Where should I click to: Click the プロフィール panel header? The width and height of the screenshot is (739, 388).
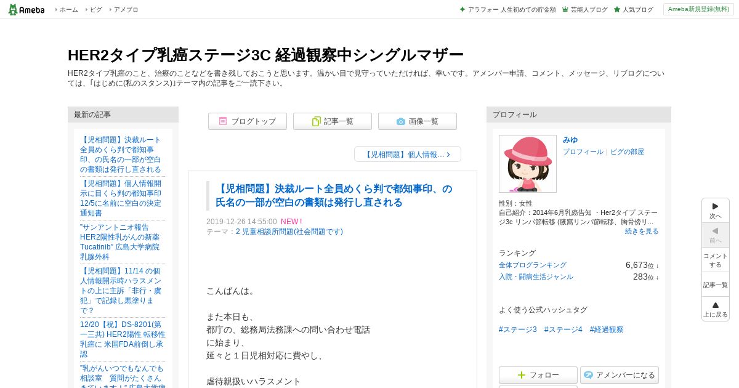click(579, 115)
